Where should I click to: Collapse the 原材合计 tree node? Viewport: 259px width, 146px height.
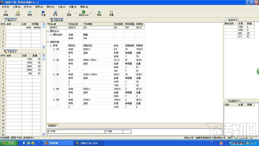point(48,31)
